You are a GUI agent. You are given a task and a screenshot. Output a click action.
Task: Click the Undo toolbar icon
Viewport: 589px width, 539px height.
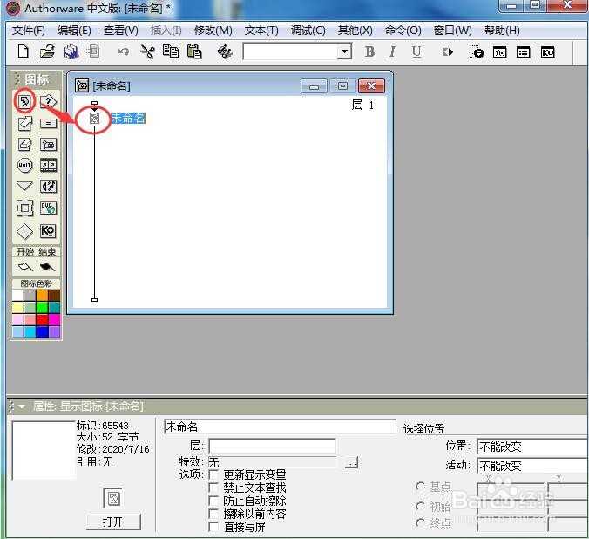point(124,51)
